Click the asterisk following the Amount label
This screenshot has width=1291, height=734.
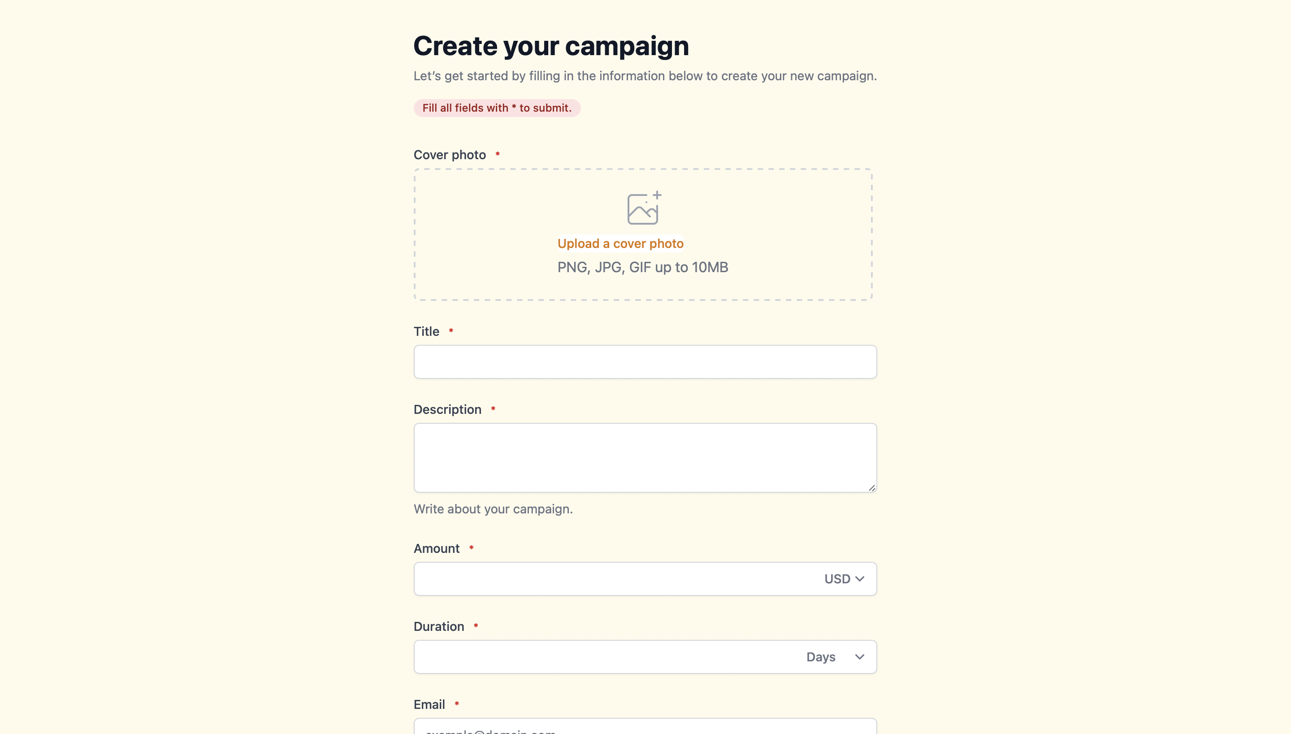pyautogui.click(x=471, y=548)
